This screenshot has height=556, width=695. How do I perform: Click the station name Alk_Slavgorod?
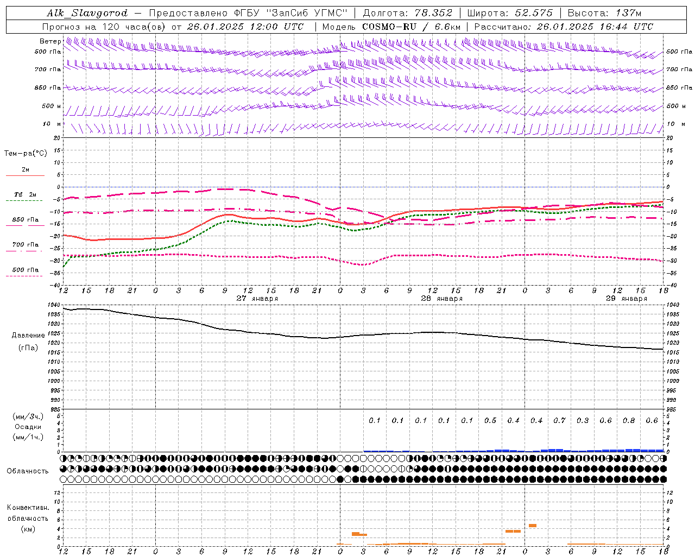tap(87, 12)
